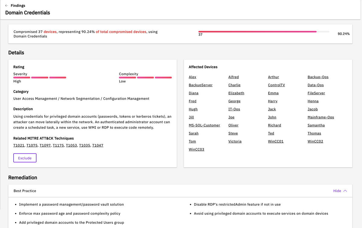The width and height of the screenshot is (362, 228).
Task: Click 'Add privileged domain accounts' bullet
Action: point(71,223)
